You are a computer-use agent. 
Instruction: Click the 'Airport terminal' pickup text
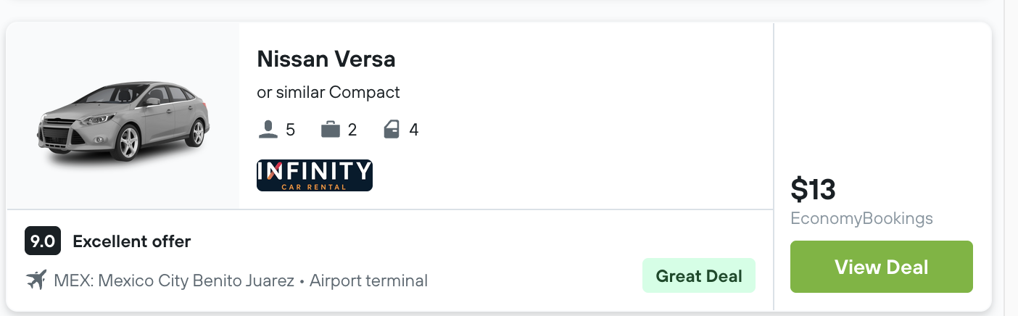pyautogui.click(x=368, y=280)
